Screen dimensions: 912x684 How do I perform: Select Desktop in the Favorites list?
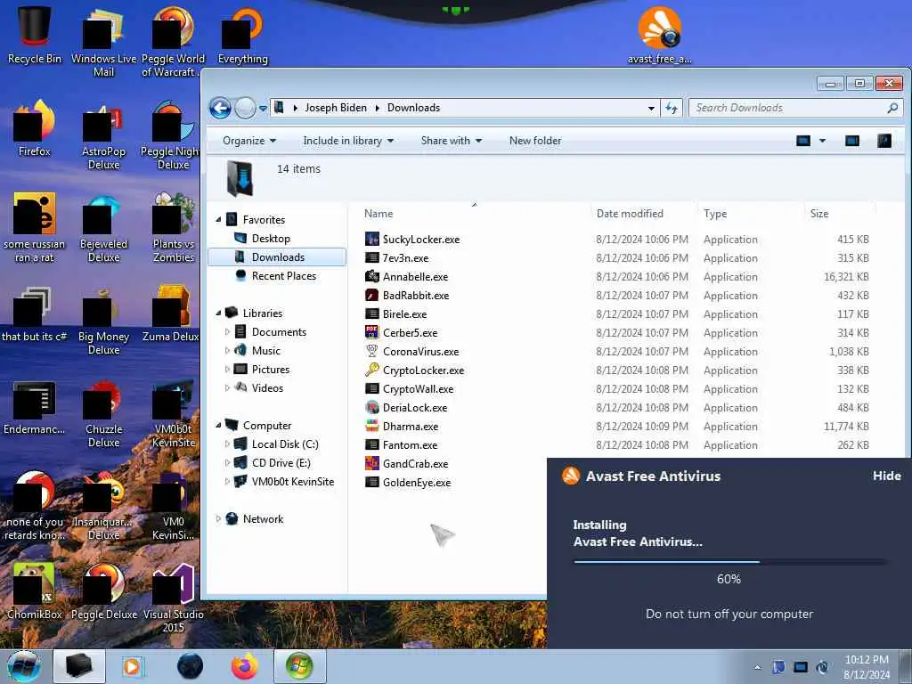click(x=271, y=239)
